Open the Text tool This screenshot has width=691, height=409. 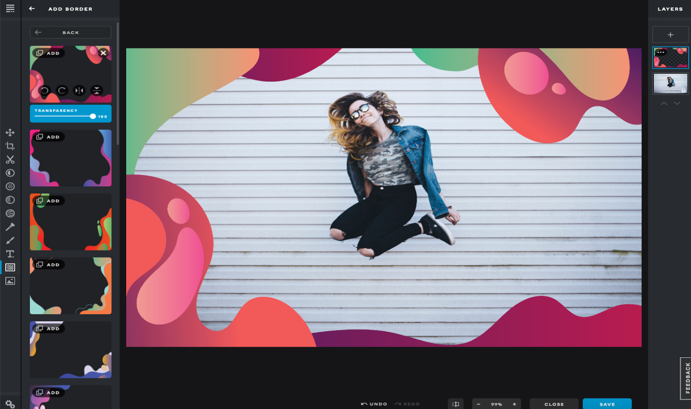[x=10, y=253]
